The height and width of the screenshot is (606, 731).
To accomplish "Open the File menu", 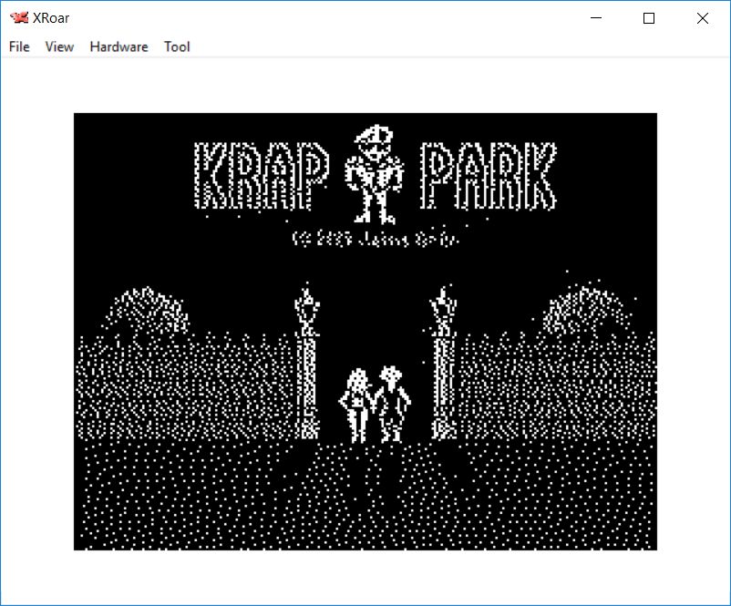I will (x=19, y=46).
